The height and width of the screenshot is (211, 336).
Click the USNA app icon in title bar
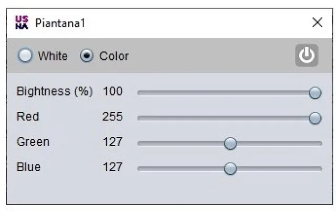(22, 23)
